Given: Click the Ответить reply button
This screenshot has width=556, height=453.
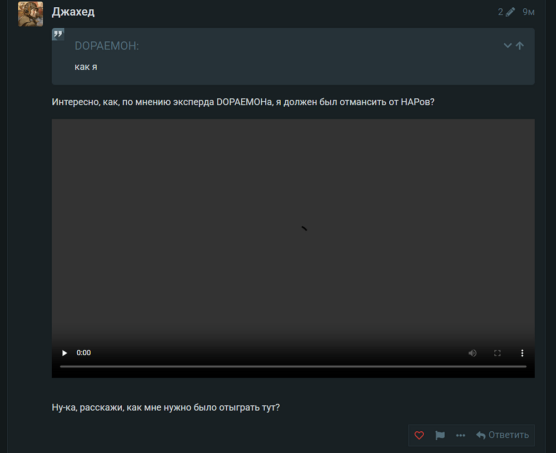Looking at the screenshot, I should click(x=502, y=435).
